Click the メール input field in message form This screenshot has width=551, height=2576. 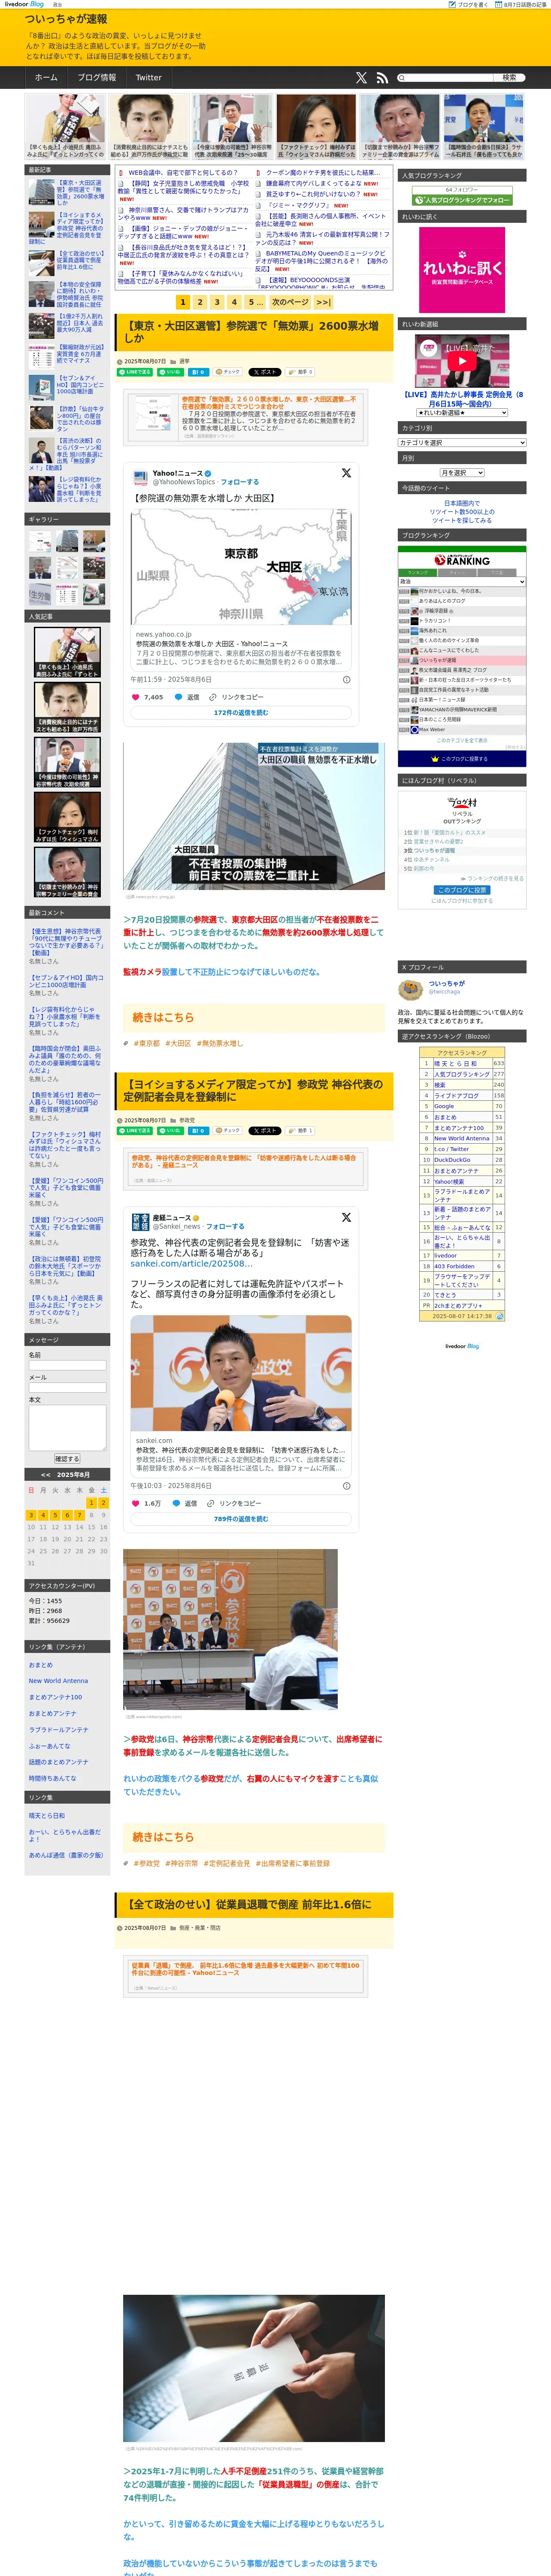point(67,1388)
